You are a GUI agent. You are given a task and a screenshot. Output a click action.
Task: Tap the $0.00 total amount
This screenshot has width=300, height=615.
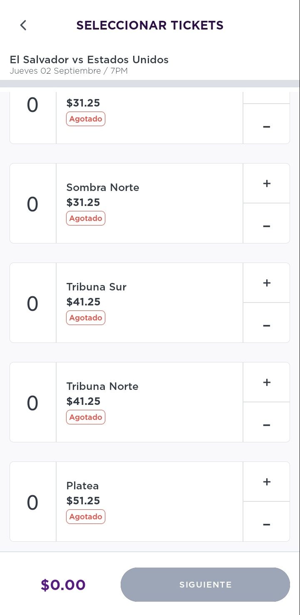63,585
